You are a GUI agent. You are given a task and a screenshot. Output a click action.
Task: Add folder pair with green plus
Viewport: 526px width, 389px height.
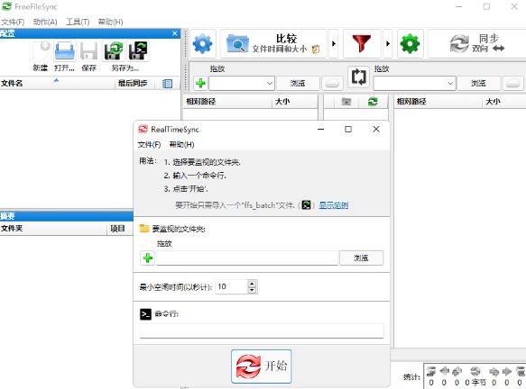(200, 83)
